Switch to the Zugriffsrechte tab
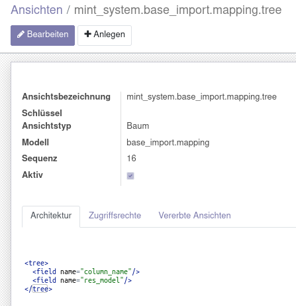This screenshot has height=306, width=296. tap(115, 216)
